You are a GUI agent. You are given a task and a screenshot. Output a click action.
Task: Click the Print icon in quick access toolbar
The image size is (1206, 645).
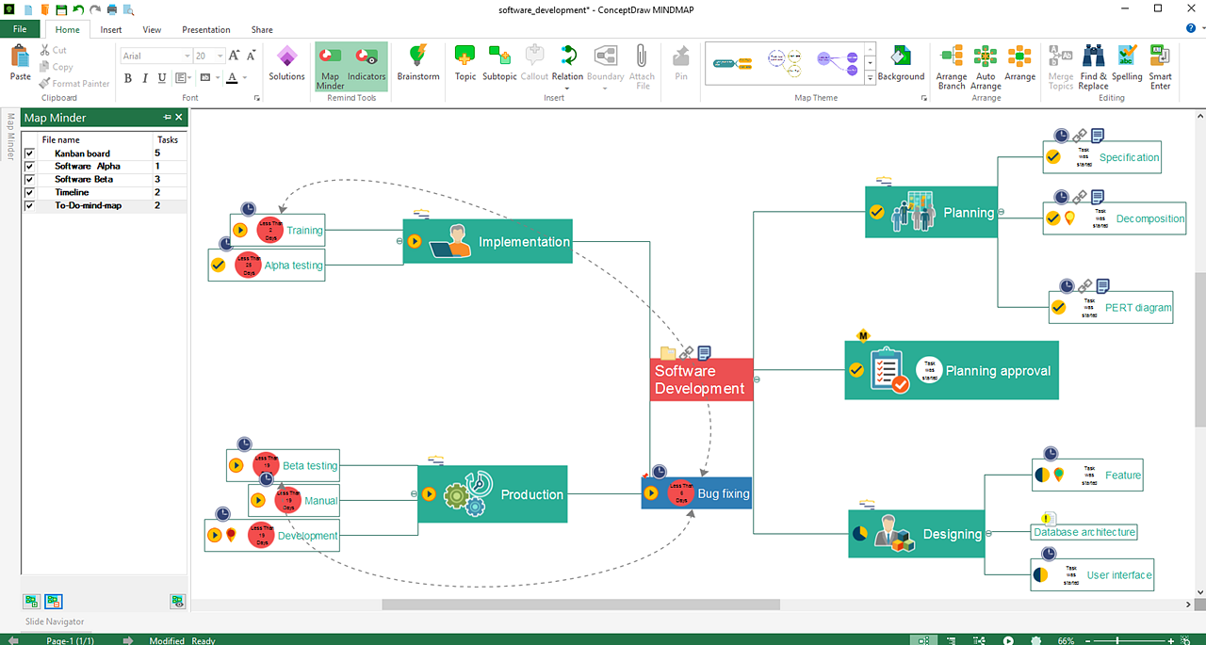coord(112,9)
